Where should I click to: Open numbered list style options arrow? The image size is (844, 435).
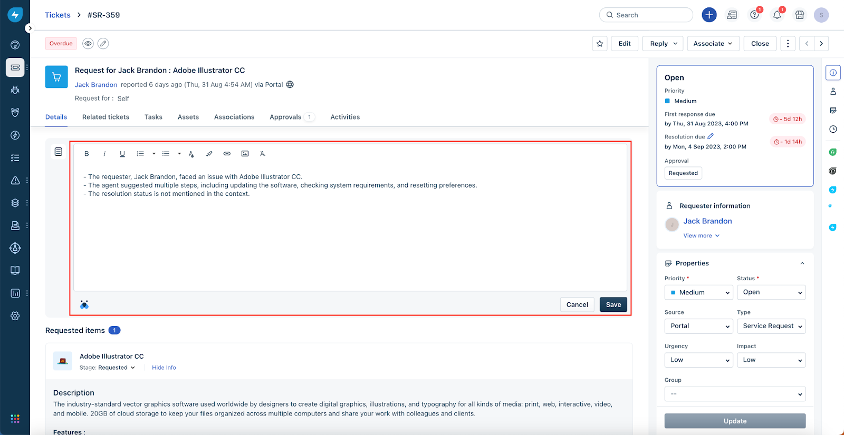pos(154,154)
